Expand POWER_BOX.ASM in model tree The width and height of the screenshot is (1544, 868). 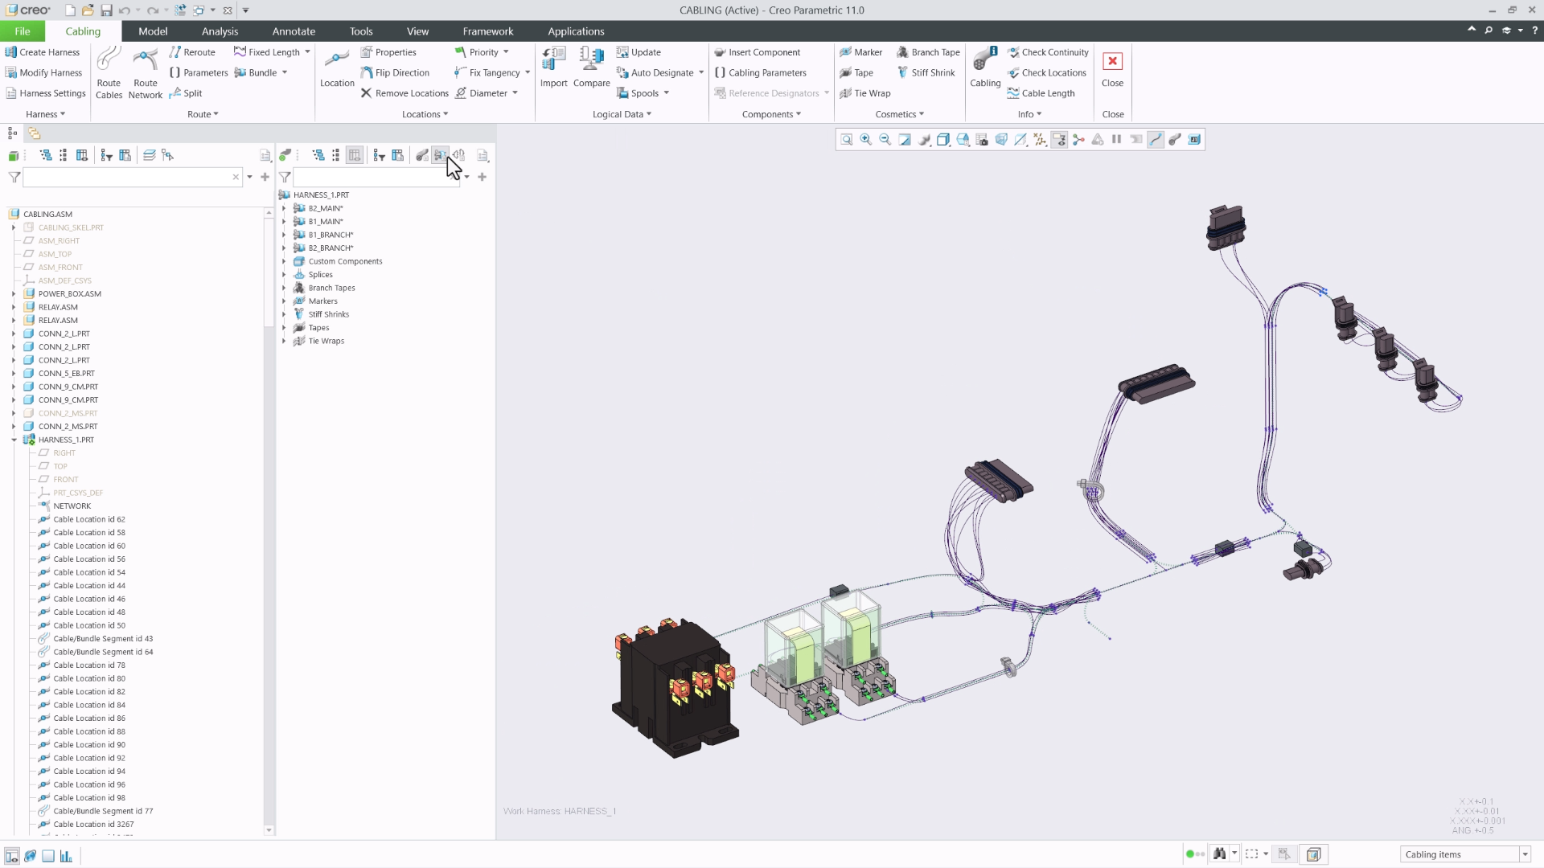coord(14,294)
